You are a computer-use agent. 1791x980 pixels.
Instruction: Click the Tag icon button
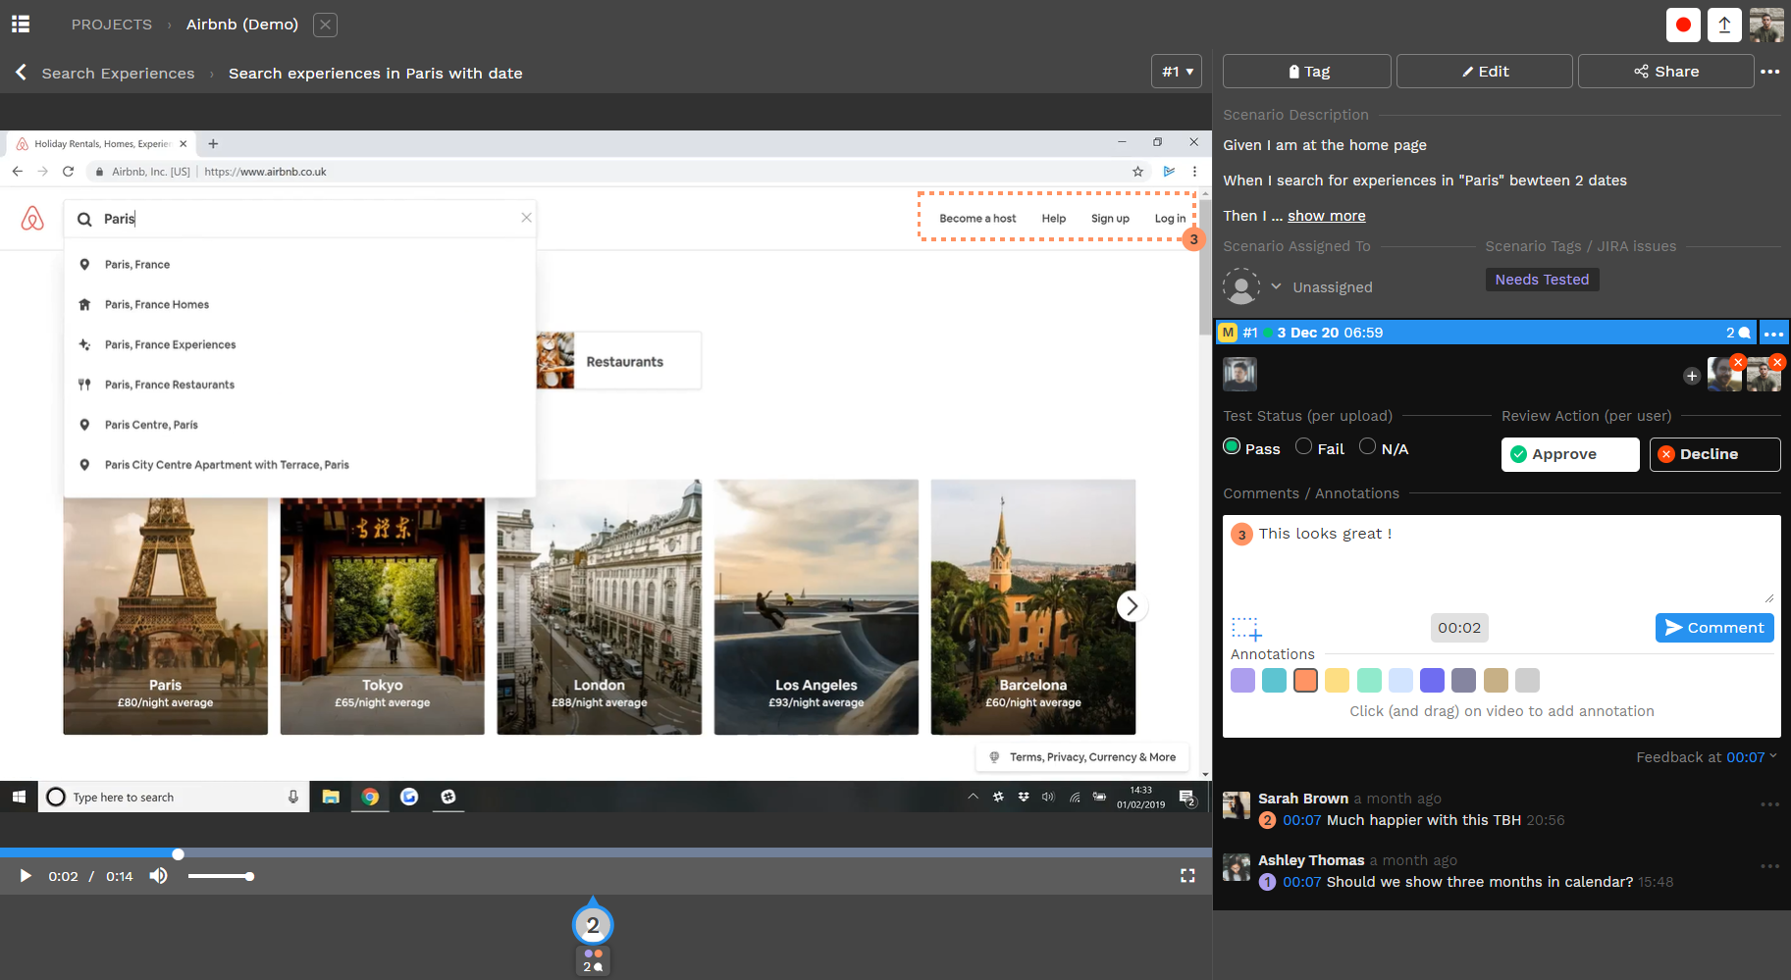(1305, 71)
